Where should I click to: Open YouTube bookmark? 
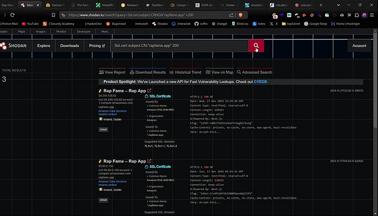click(x=30, y=24)
